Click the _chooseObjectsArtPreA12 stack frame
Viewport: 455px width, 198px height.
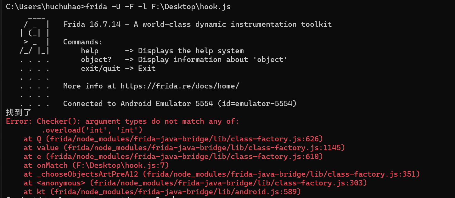(222, 174)
